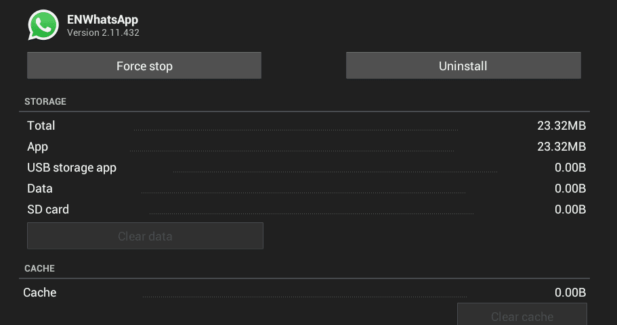Click the Data row 0.00B value
The height and width of the screenshot is (325, 617).
[570, 189]
